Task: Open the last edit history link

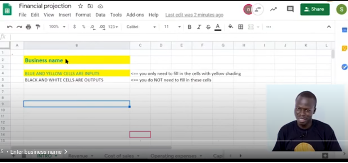Action: pyautogui.click(x=194, y=15)
